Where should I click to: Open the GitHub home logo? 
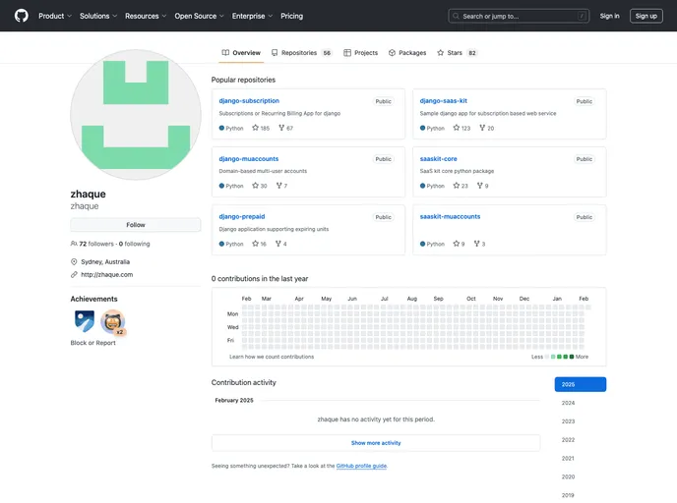pos(22,16)
